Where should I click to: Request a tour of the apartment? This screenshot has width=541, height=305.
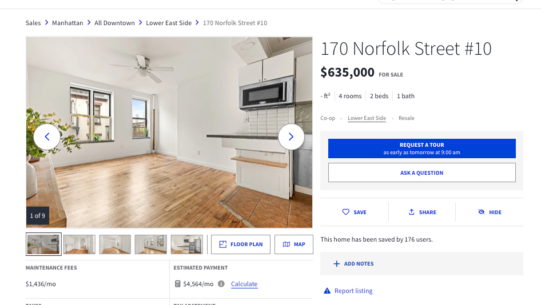[421, 149]
